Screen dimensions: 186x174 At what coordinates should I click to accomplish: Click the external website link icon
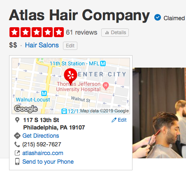pos(17,153)
